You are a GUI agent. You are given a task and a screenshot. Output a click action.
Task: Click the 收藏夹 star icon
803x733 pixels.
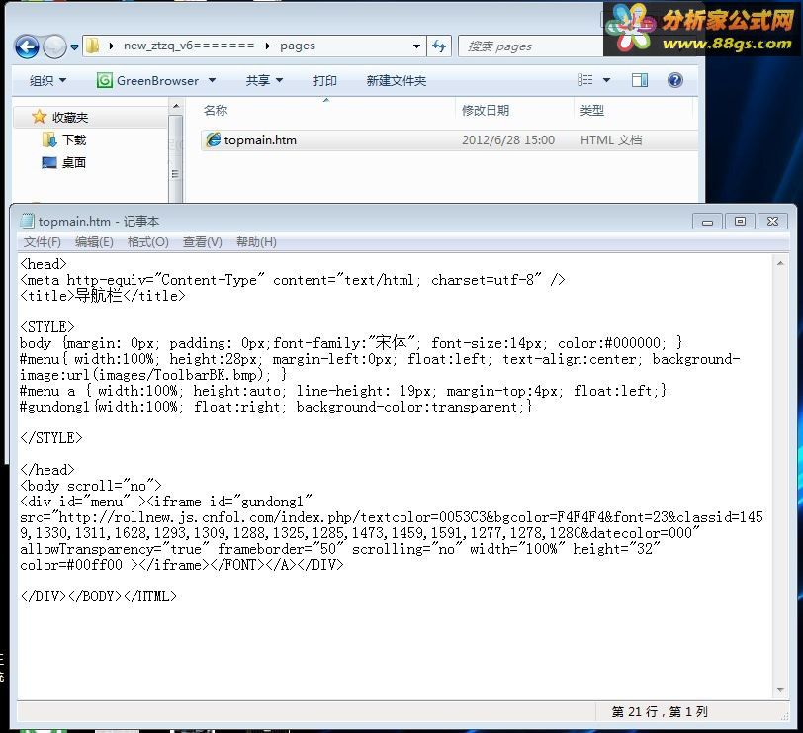(39, 117)
